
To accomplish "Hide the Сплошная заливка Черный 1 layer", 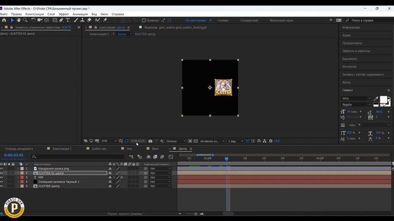I will pyautogui.click(x=1, y=182).
